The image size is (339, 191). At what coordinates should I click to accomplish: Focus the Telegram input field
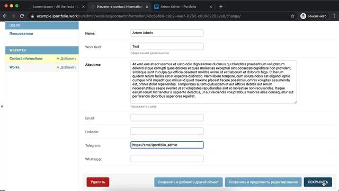point(167,145)
